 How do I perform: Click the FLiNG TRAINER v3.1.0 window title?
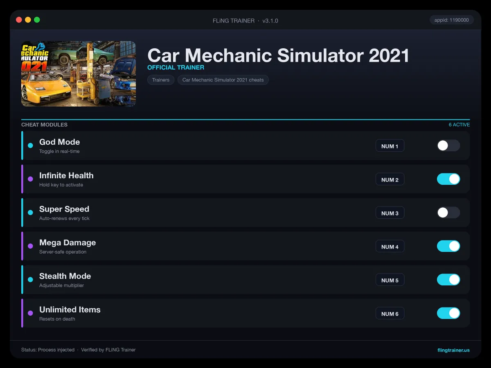[x=245, y=20]
